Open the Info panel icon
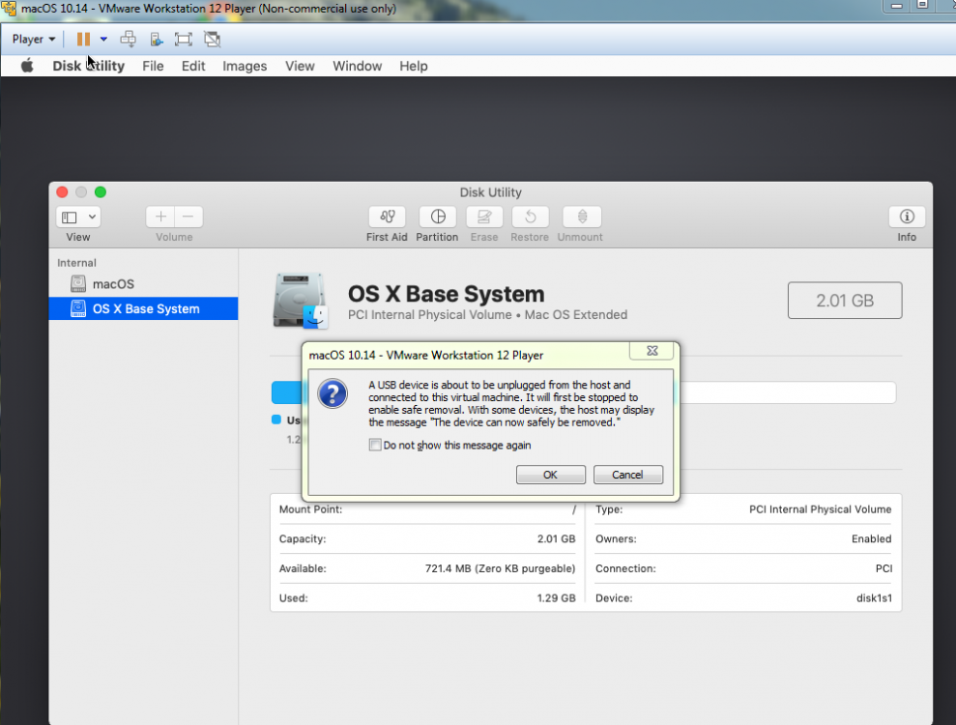The width and height of the screenshot is (956, 725). point(907,217)
